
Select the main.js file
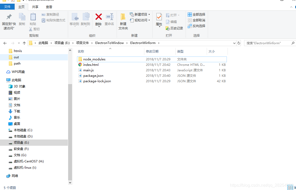(x=152, y=70)
